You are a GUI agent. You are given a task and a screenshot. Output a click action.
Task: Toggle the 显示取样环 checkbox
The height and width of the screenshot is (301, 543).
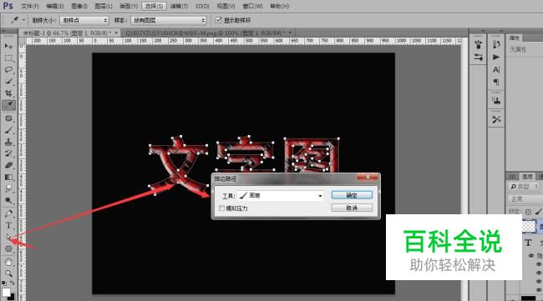(219, 20)
